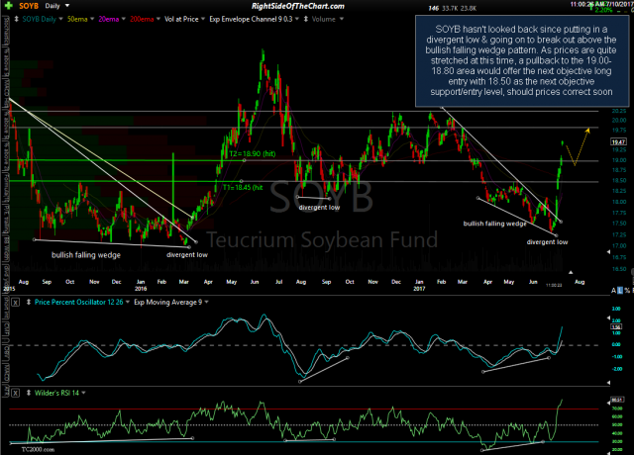Click the triangle at top of RSI scale
Screen dimensions: 634x455
coord(609,403)
